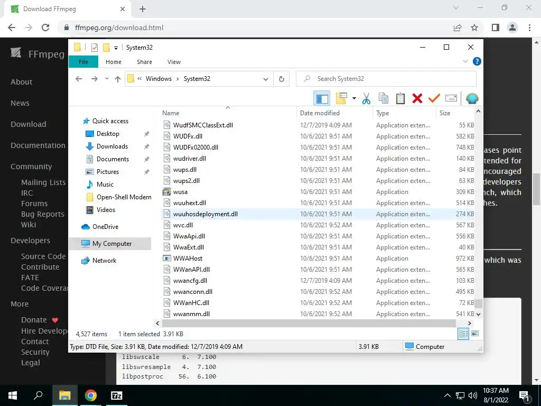Image resolution: width=541 pixels, height=406 pixels.
Task: Select Documents in navigation pane
Action: pos(113,159)
